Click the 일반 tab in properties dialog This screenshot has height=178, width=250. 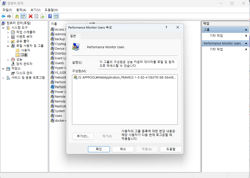coord(73,36)
